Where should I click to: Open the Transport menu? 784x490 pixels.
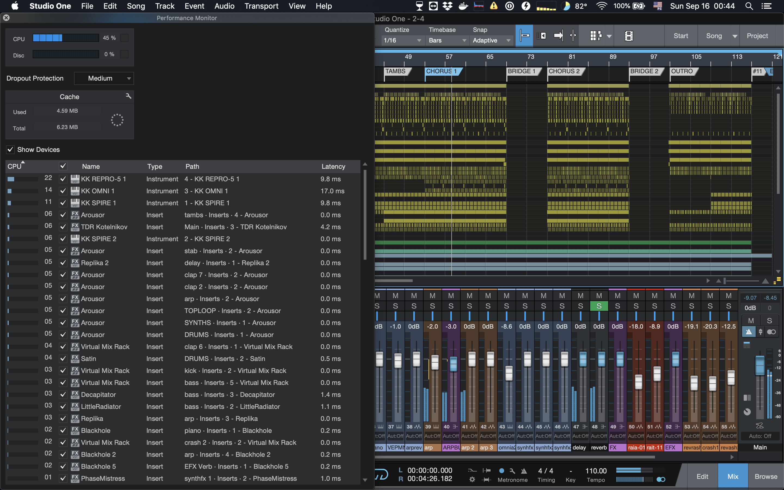[x=261, y=6]
